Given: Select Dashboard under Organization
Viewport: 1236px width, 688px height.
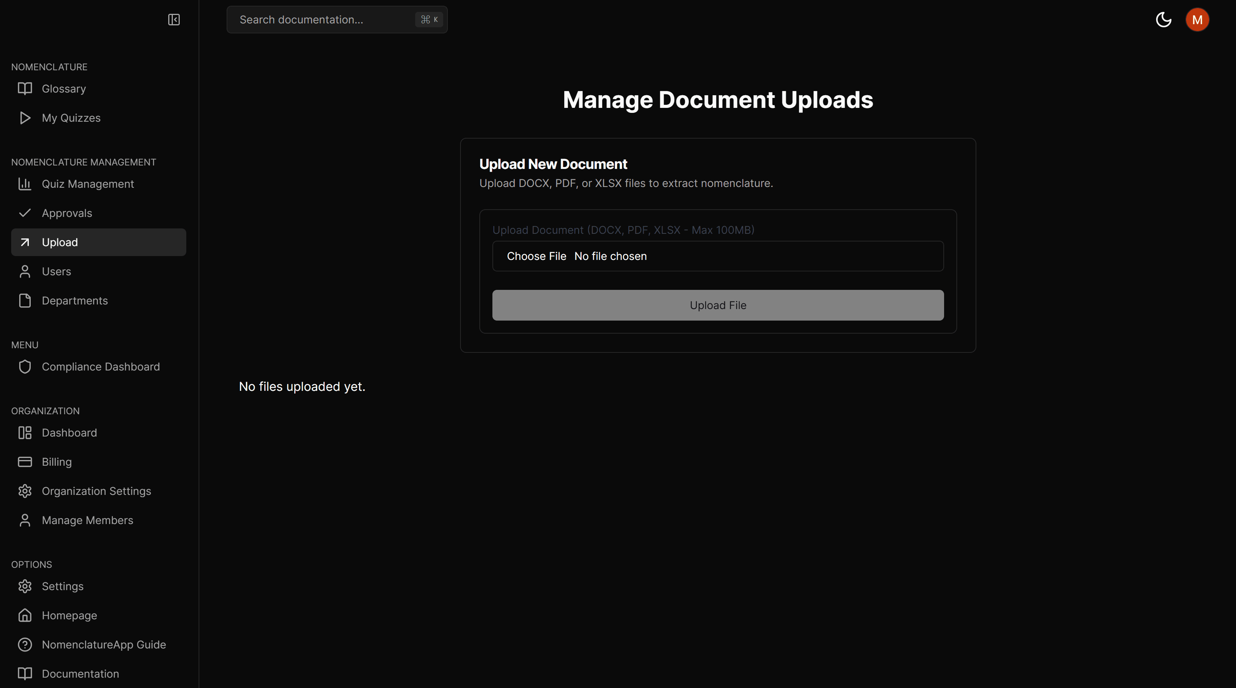Looking at the screenshot, I should (69, 432).
